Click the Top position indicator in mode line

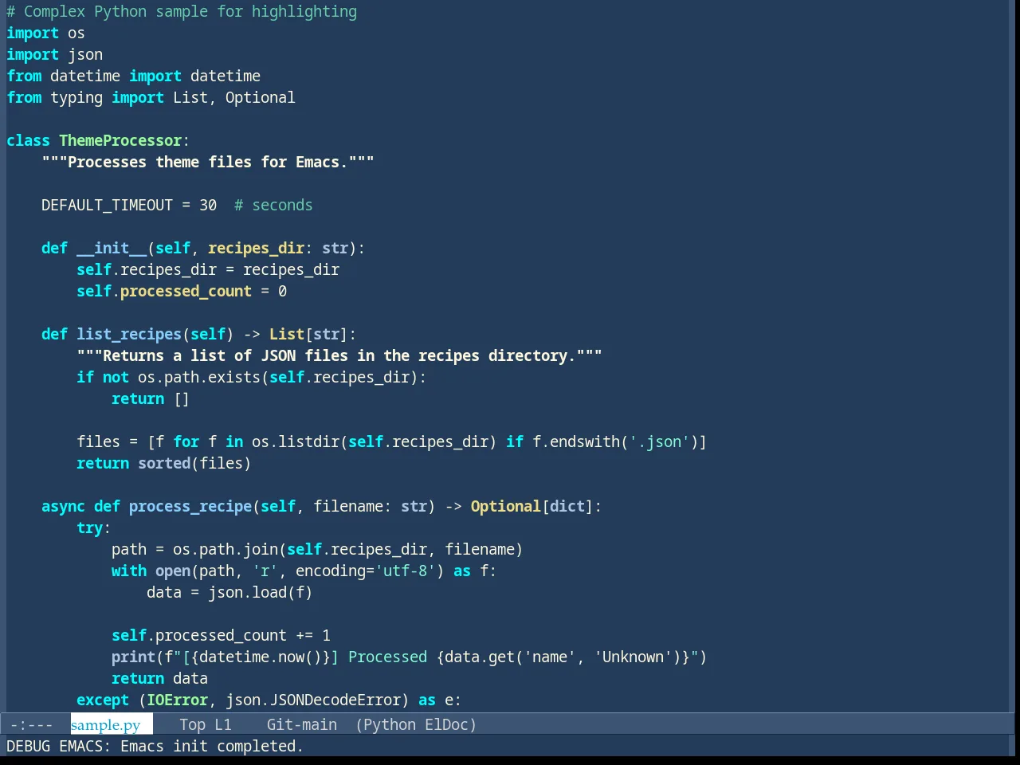[192, 724]
